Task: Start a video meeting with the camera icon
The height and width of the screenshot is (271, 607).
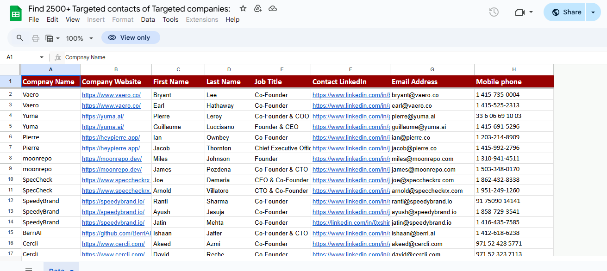Action: click(520, 12)
